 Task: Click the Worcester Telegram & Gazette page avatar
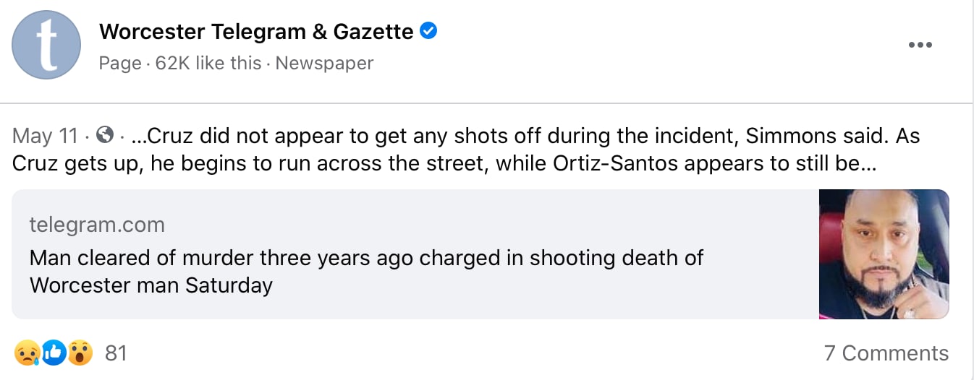pos(46,45)
